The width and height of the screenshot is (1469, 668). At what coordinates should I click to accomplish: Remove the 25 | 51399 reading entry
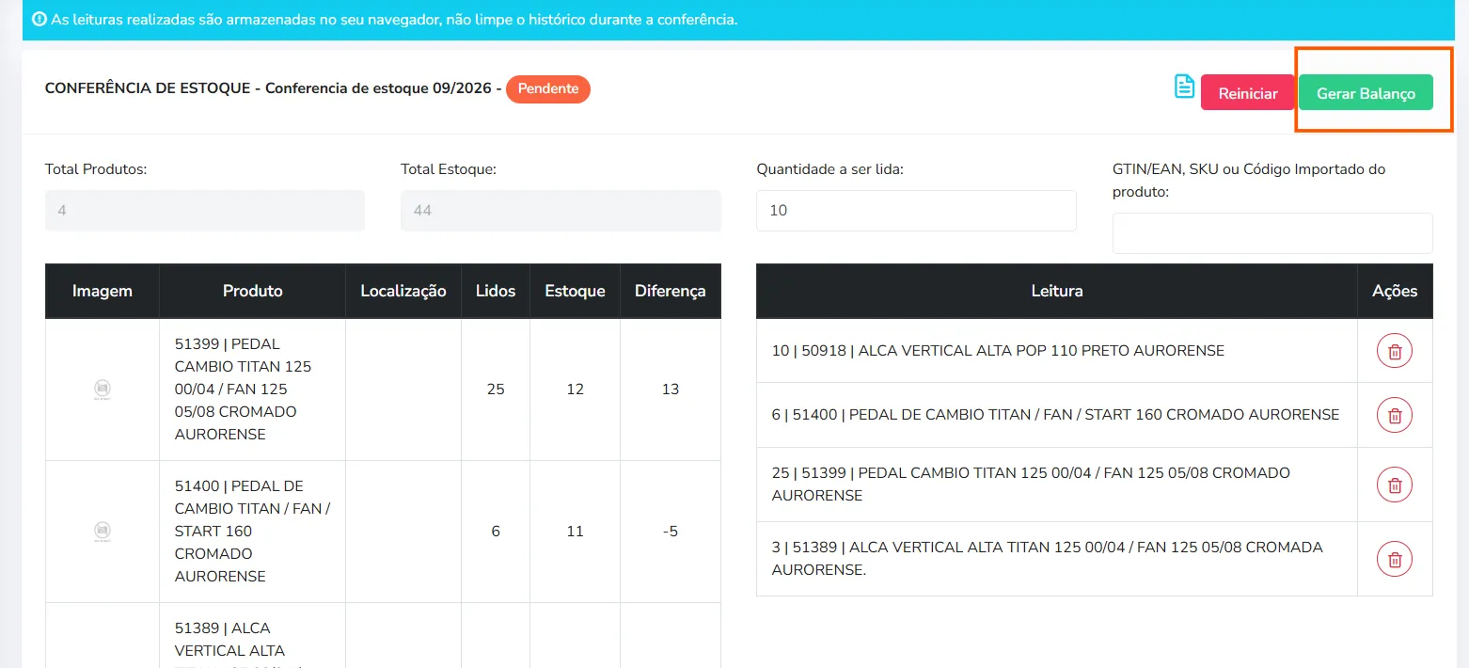pyautogui.click(x=1395, y=485)
